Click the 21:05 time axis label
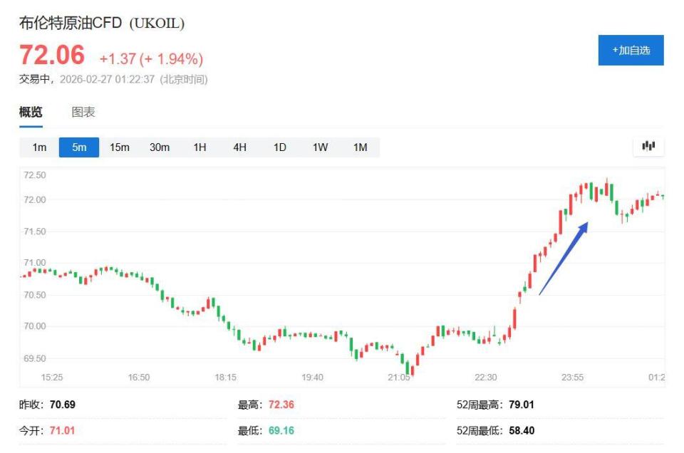This screenshot has height=453, width=684. tap(399, 377)
